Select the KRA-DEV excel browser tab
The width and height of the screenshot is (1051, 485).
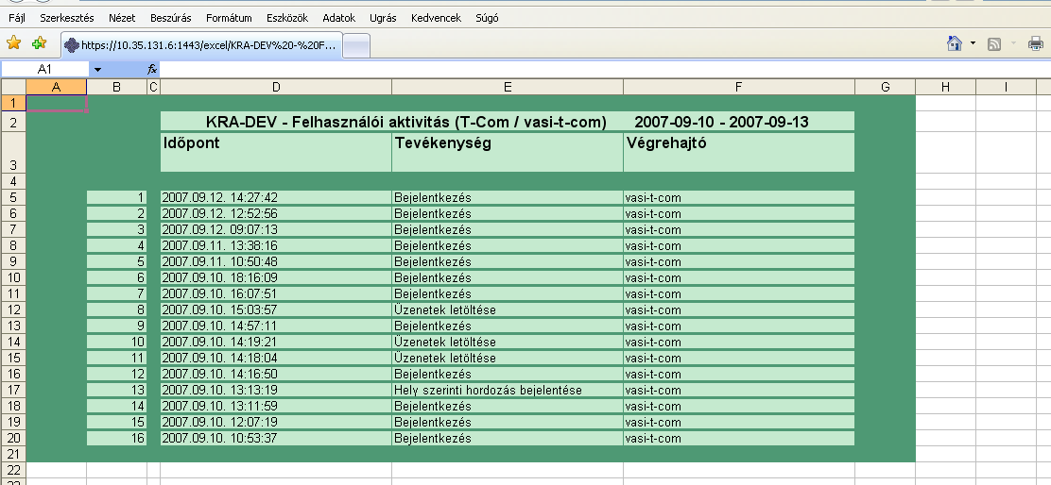(x=201, y=45)
